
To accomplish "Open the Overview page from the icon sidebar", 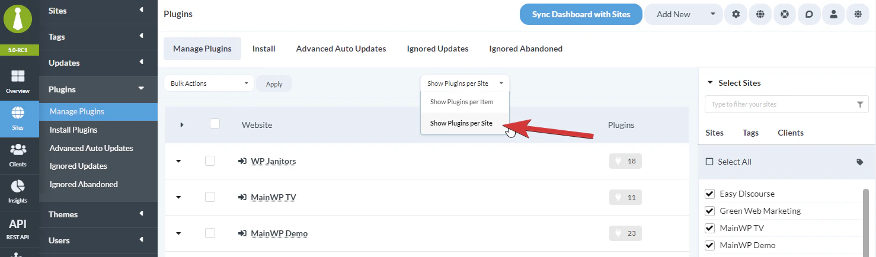I will [18, 82].
